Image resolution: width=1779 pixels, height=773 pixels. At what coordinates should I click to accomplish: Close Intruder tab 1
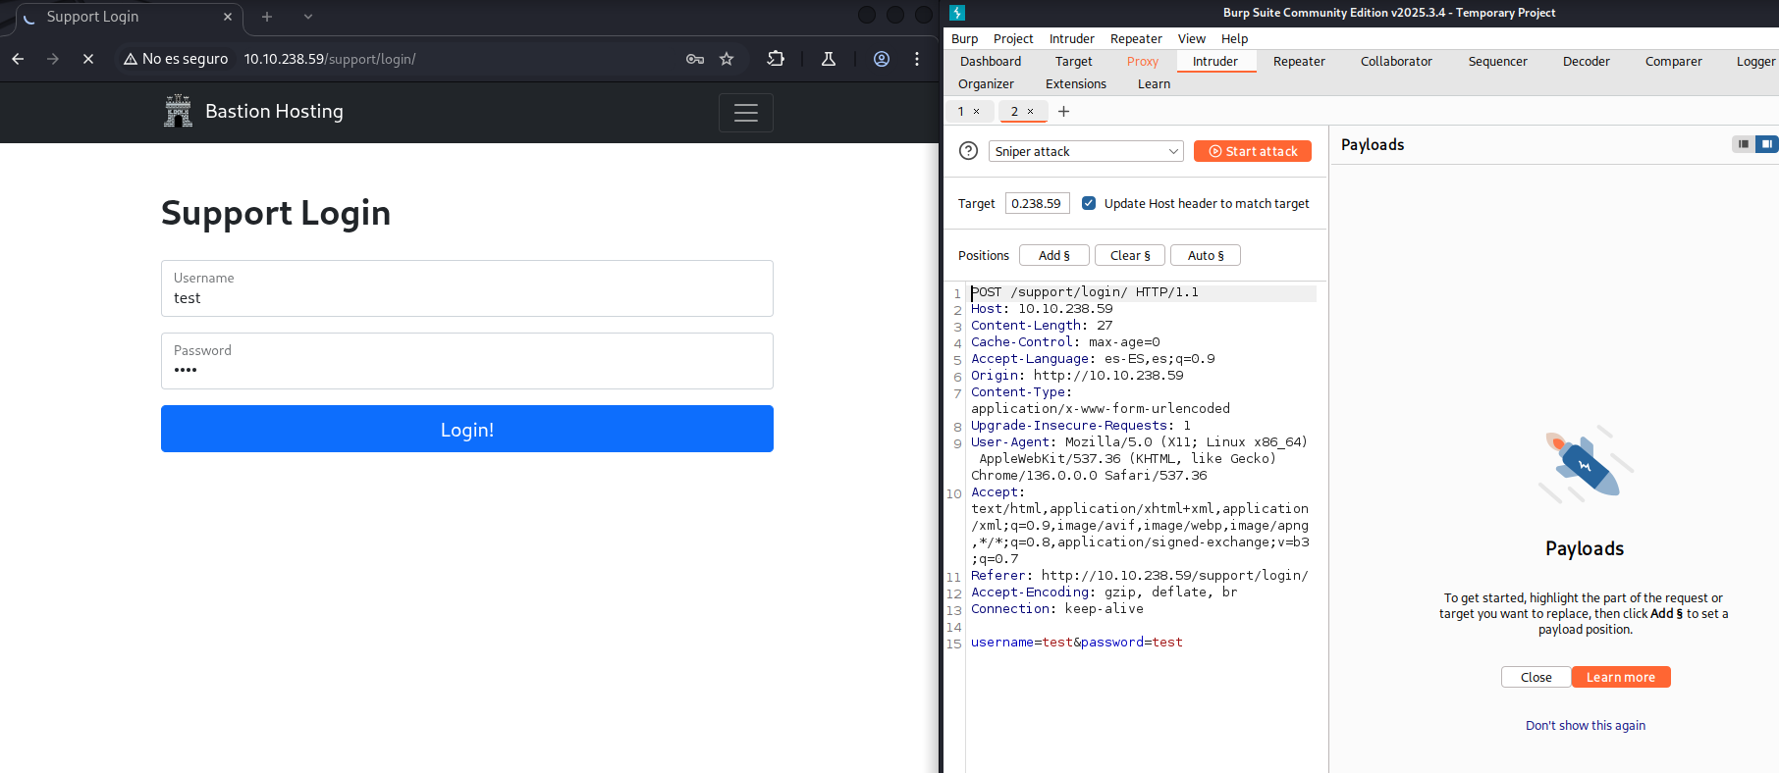tap(976, 111)
